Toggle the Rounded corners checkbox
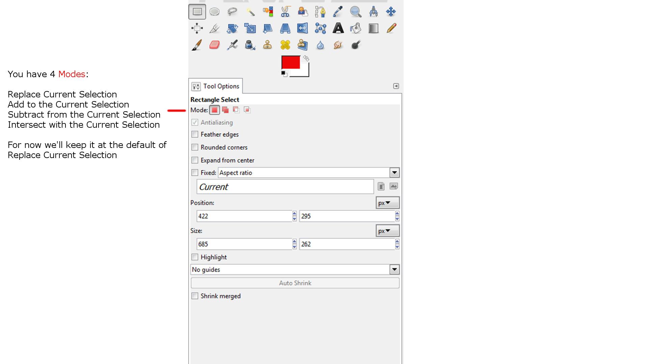 [x=195, y=147]
